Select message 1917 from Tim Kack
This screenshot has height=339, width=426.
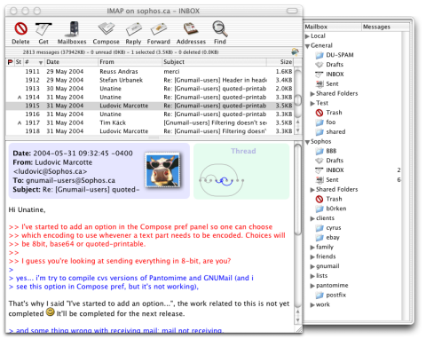(150, 122)
